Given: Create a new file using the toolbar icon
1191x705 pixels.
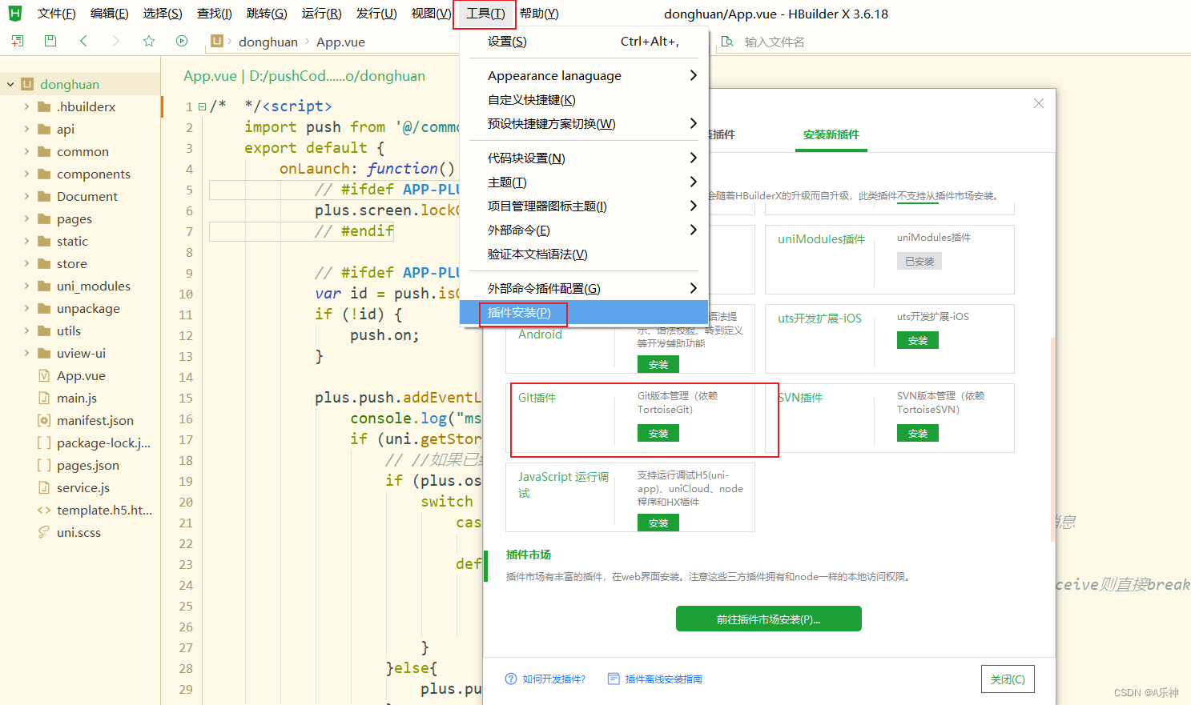Looking at the screenshot, I should click(17, 41).
